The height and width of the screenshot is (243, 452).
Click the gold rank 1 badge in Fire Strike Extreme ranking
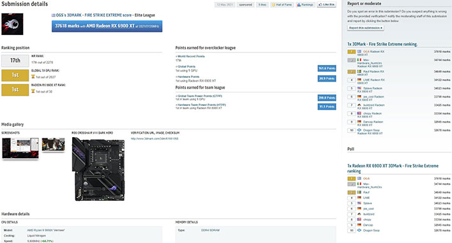pos(351,52)
